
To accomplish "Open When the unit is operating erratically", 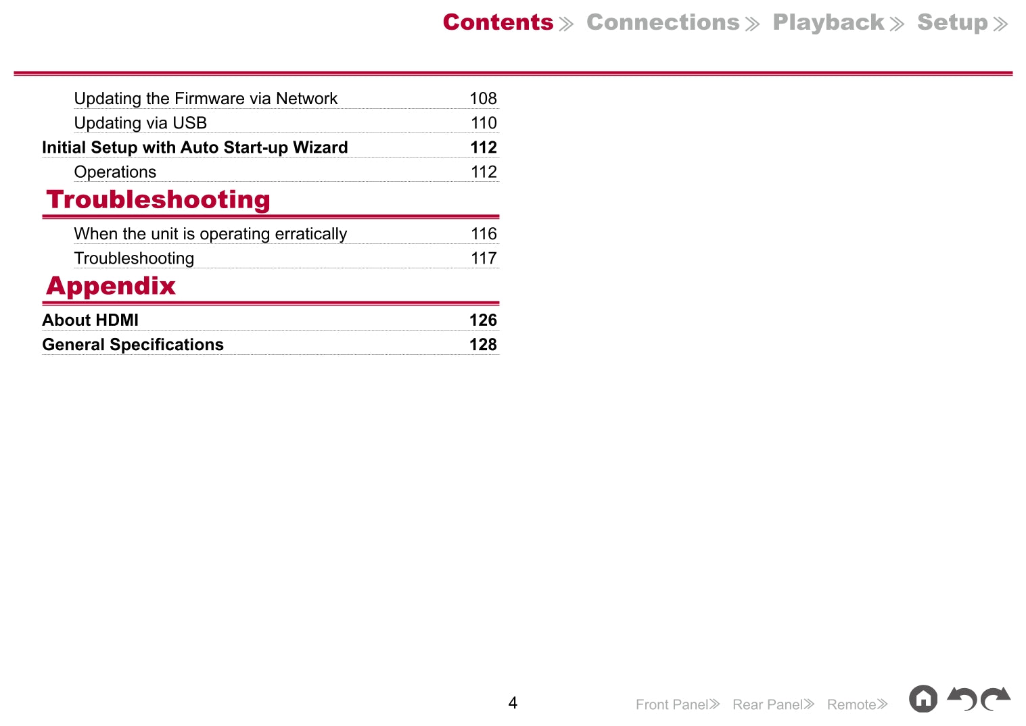I will coord(210,234).
